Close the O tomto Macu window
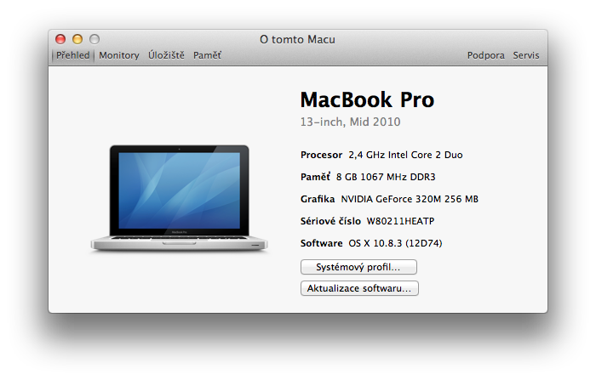596x380 pixels. point(60,39)
